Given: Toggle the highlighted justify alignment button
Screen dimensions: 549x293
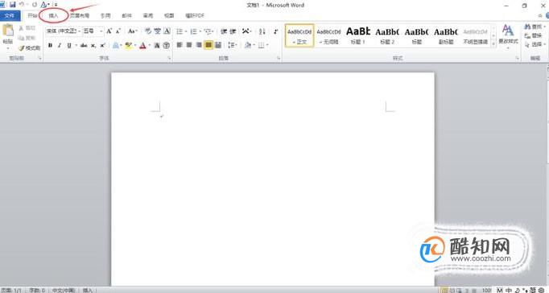Looking at the screenshot, I should [208, 45].
